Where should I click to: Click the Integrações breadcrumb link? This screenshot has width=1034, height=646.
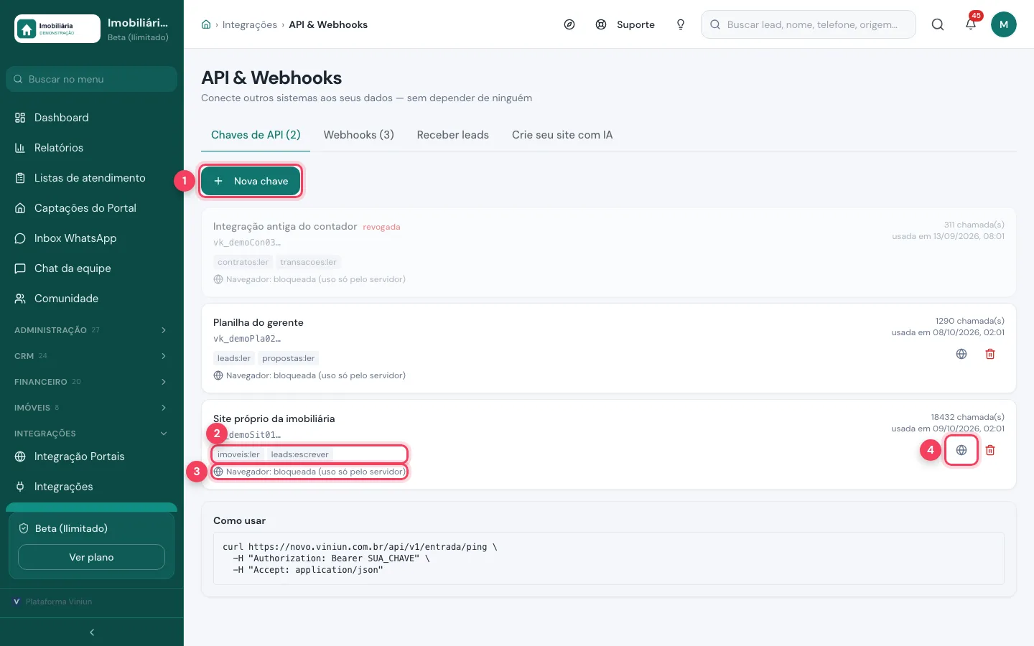coord(250,24)
